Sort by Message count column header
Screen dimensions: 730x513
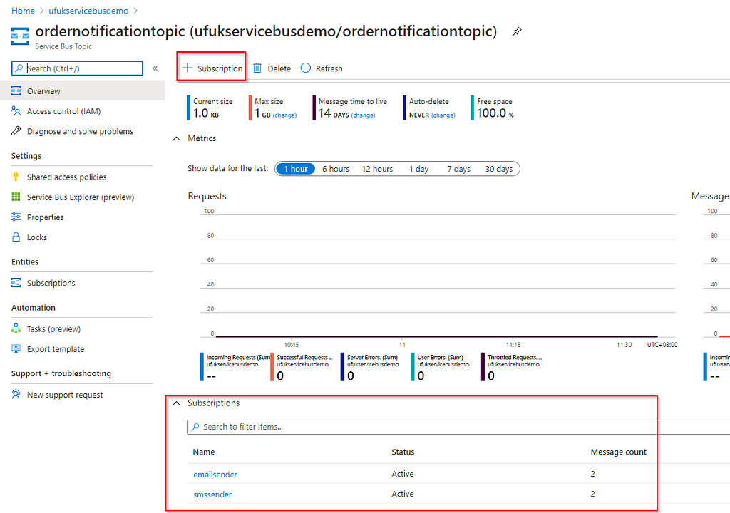[618, 452]
